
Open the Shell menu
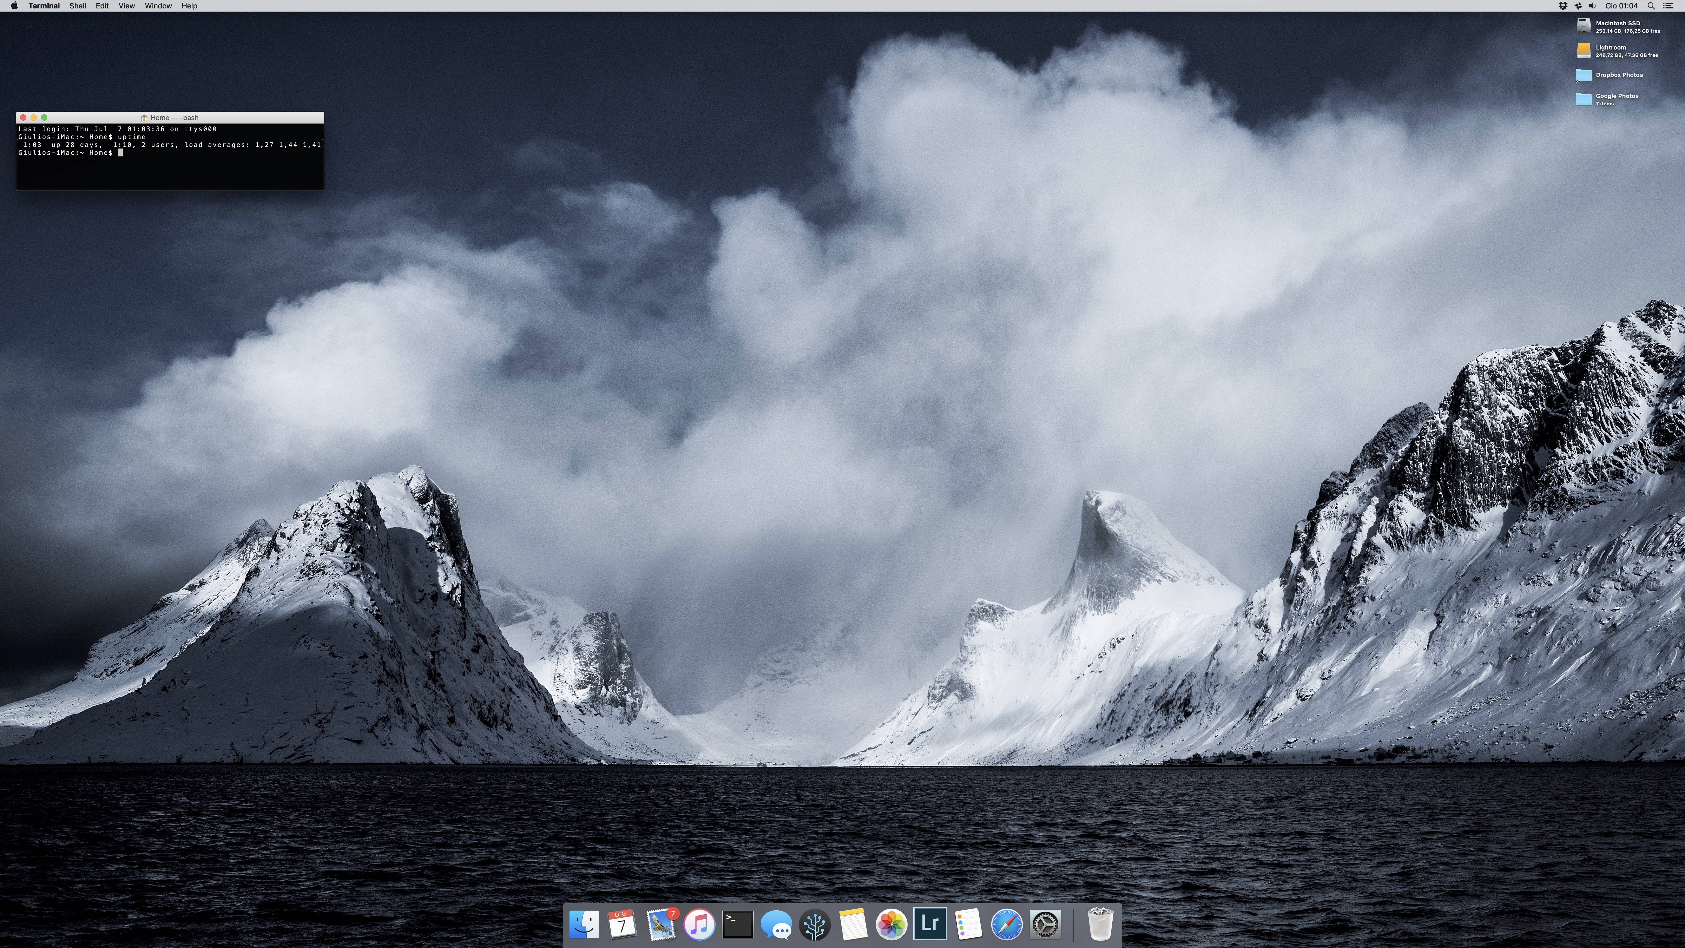78,6
